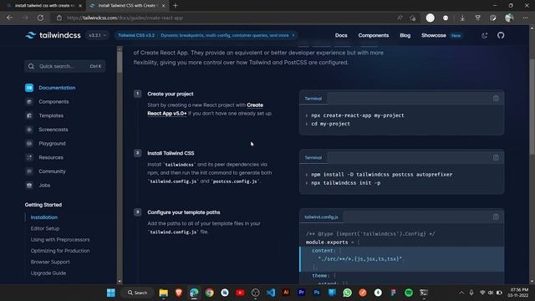This screenshot has width=535, height=301.
Task: Open Windows taskbar Search
Action: [137, 293]
